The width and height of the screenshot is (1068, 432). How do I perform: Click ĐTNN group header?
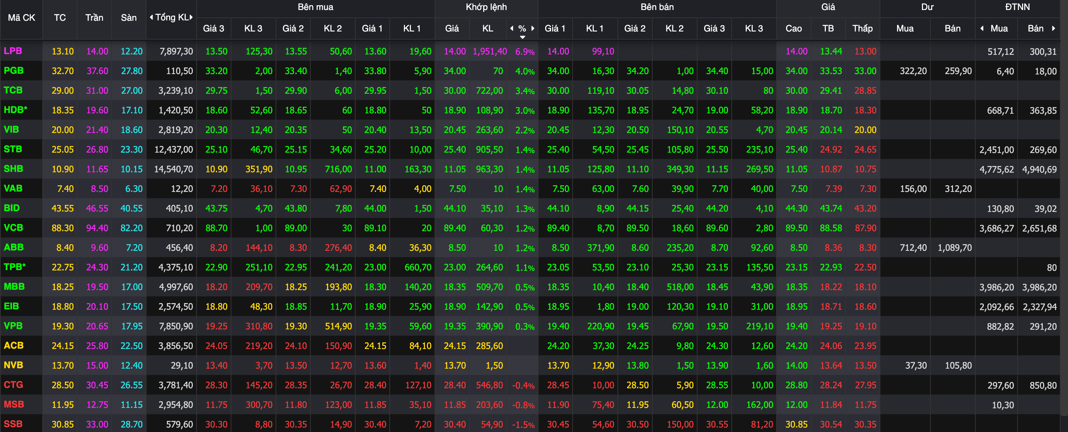tap(1018, 7)
